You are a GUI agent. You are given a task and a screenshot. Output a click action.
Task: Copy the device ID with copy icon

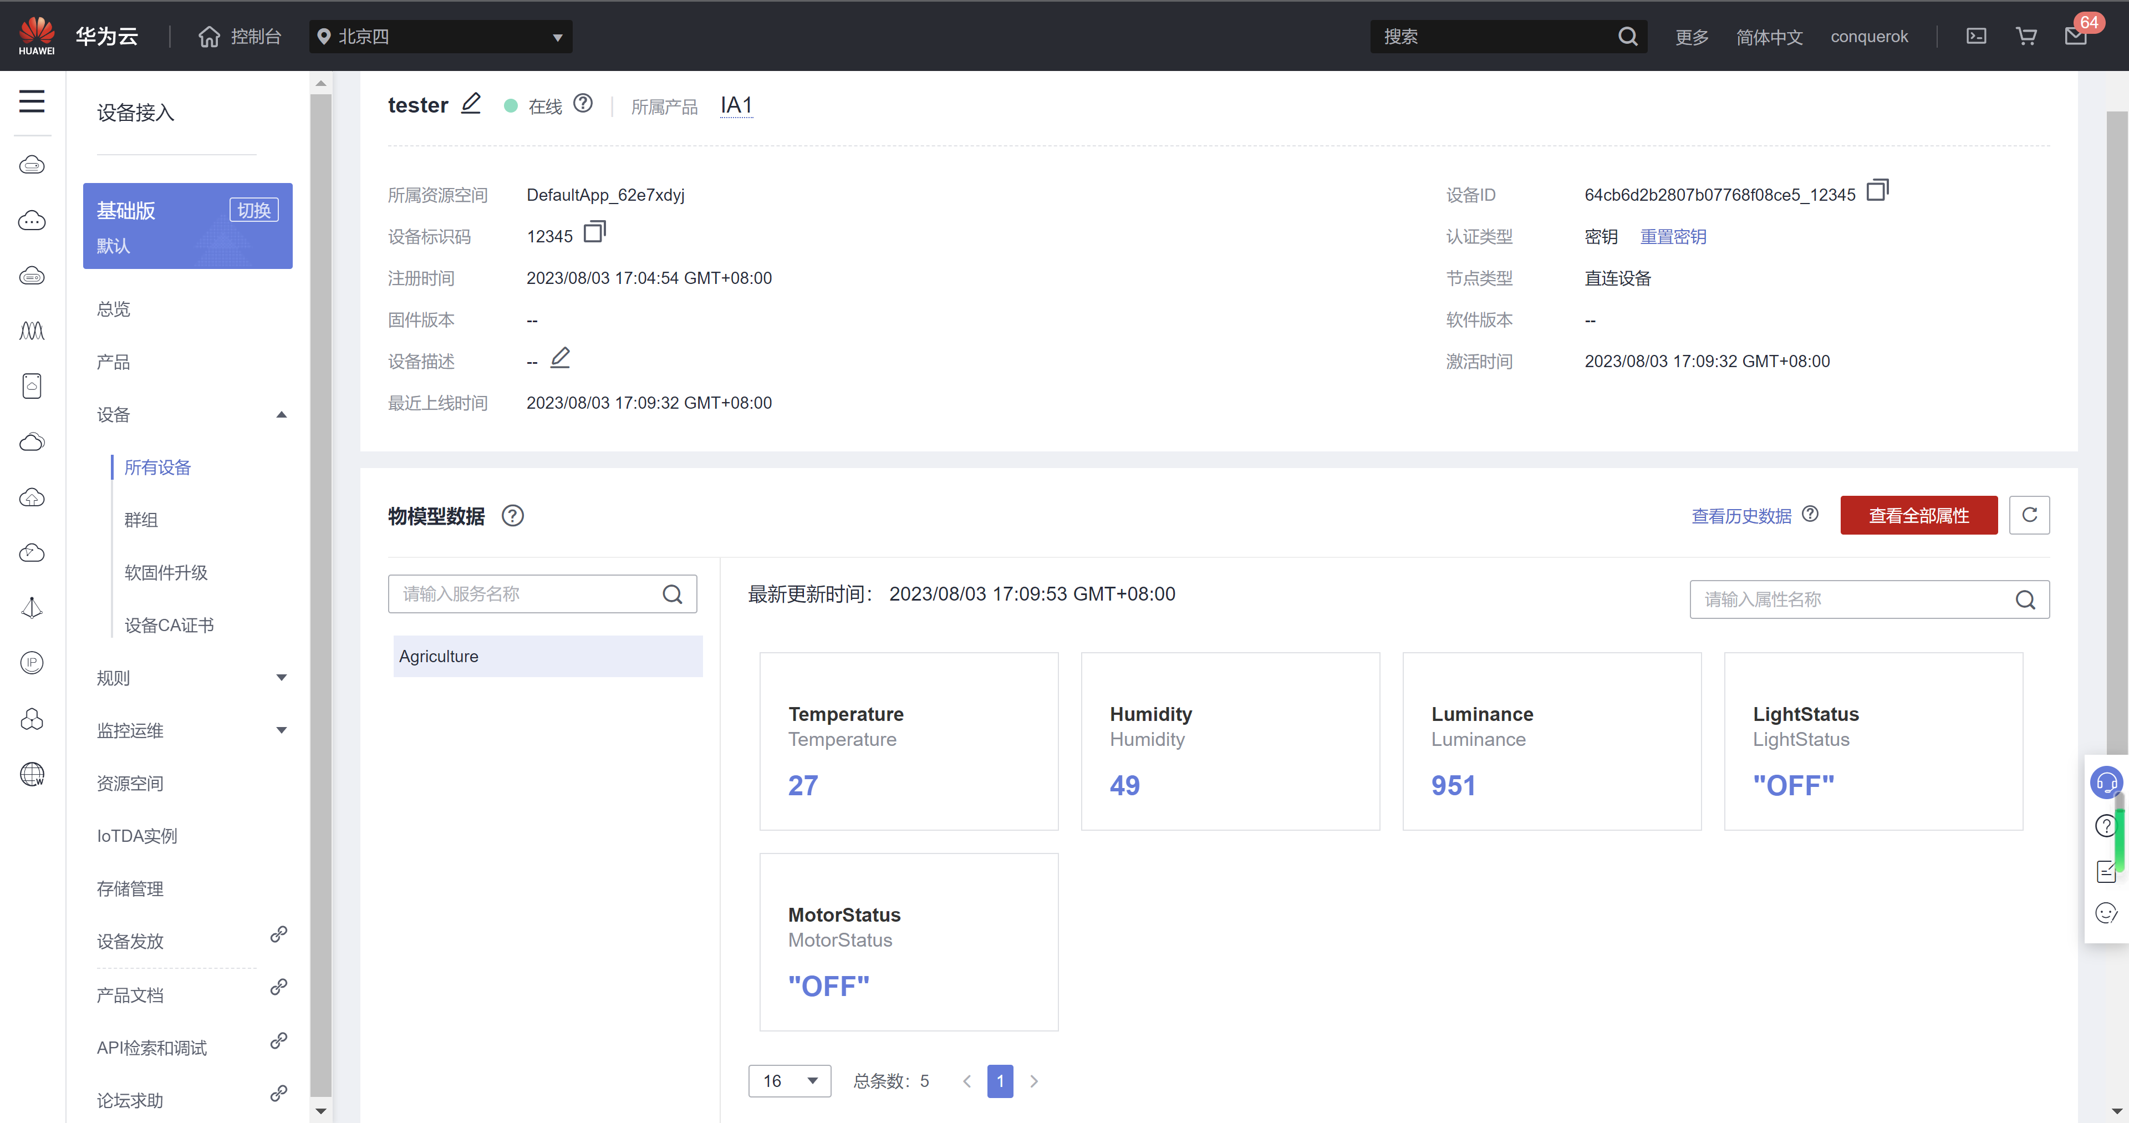1877,191
